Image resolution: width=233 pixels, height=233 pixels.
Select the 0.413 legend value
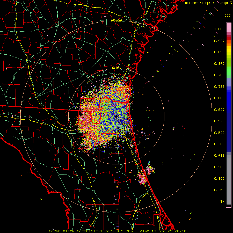[x=219, y=156]
